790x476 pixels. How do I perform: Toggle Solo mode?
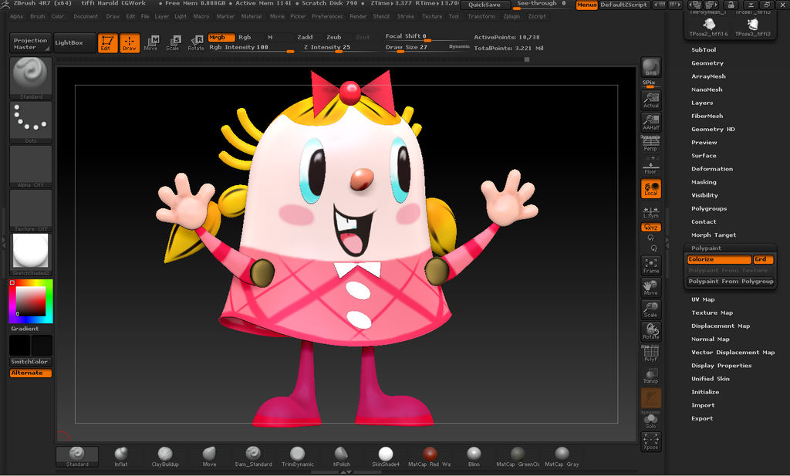[651, 420]
